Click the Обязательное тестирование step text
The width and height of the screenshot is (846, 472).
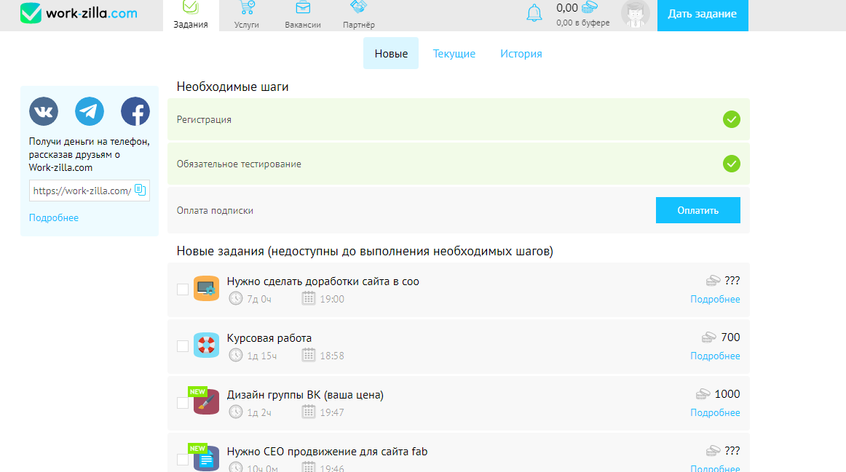tap(239, 164)
